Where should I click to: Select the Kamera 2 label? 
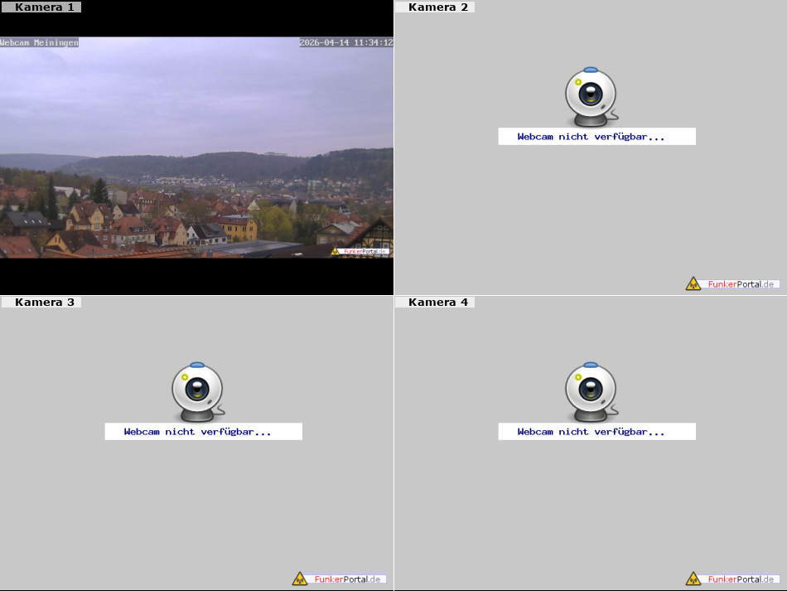438,7
